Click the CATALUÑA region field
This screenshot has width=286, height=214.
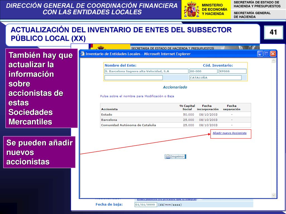tap(215, 78)
